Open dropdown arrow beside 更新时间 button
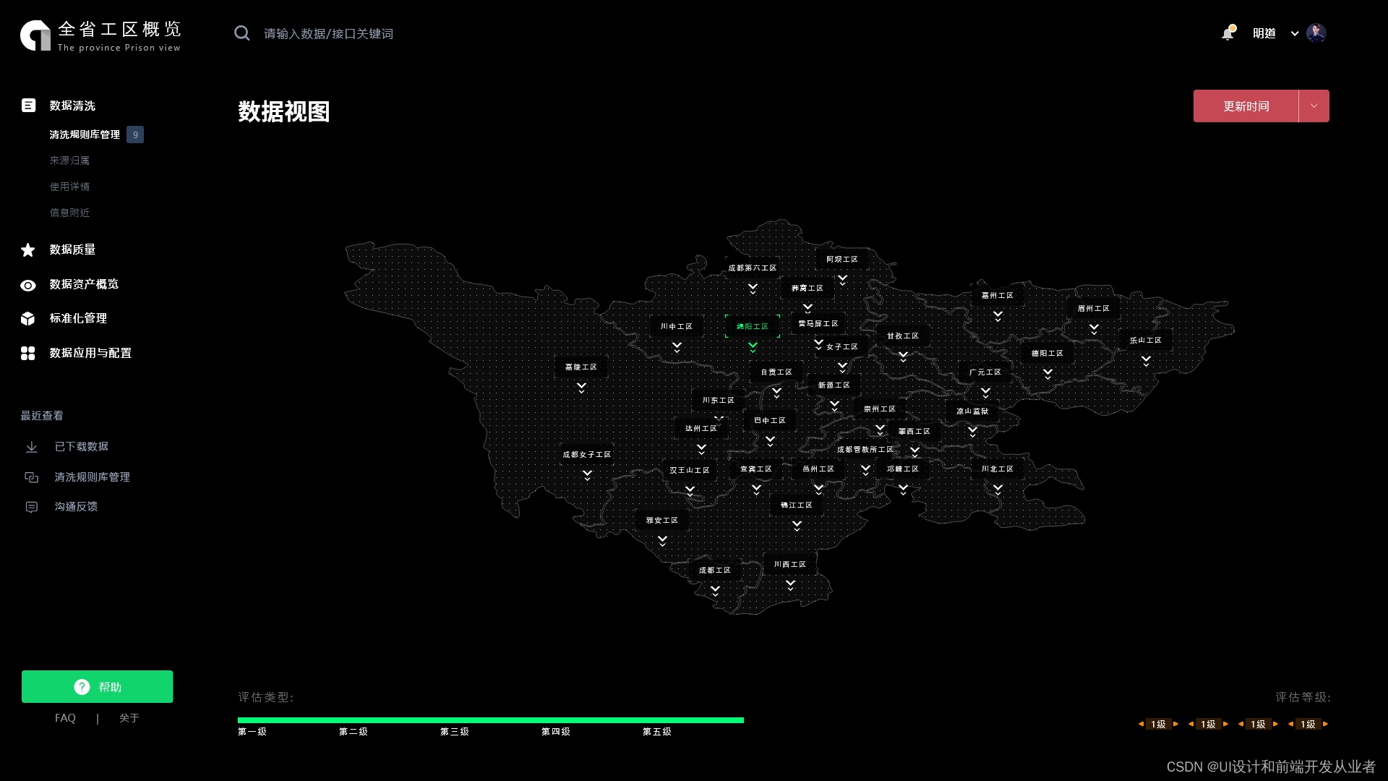The width and height of the screenshot is (1388, 781). [x=1314, y=106]
